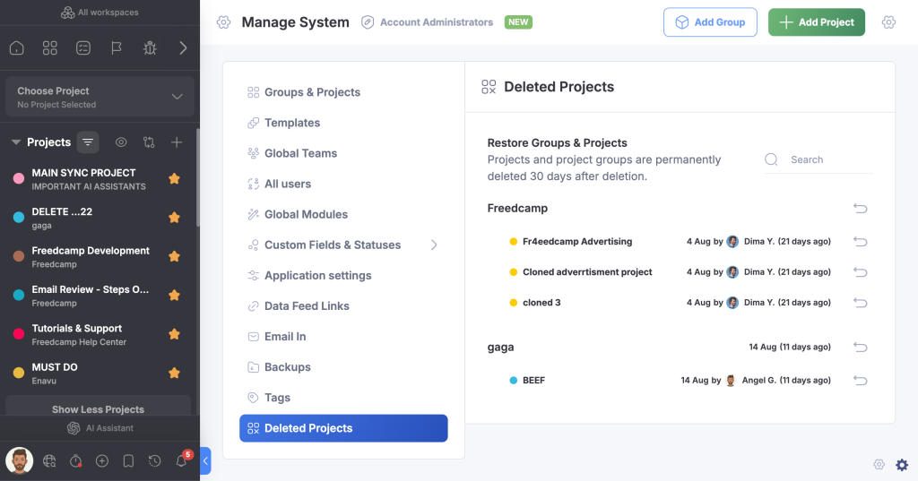This screenshot has height=481, width=918.
Task: Click the Add Project button
Action: (816, 22)
